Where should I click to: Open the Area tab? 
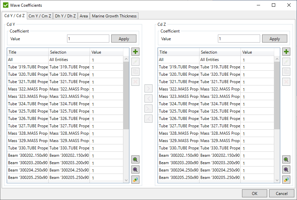click(x=83, y=16)
